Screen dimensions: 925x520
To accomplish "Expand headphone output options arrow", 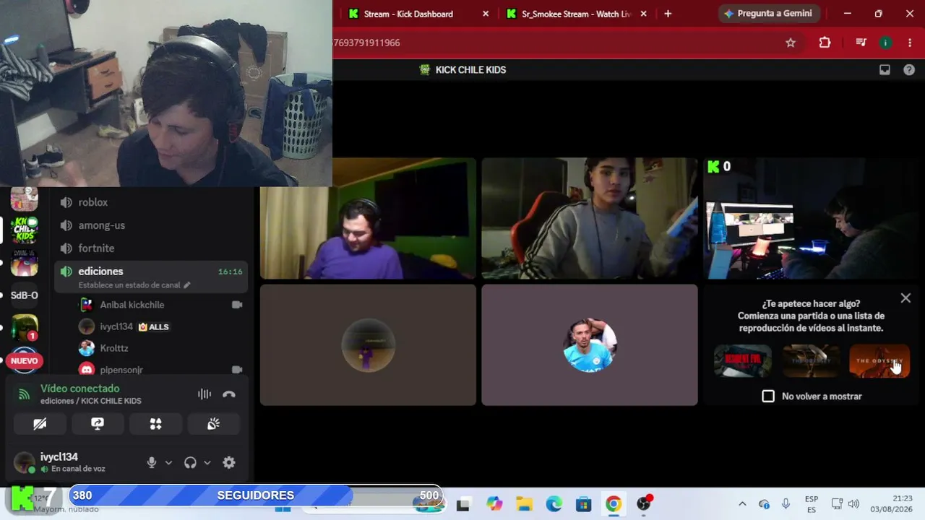I will point(207,463).
